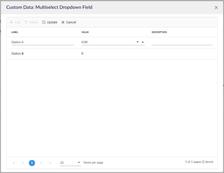
Task: Sort by the Value column header
Action: point(86,32)
